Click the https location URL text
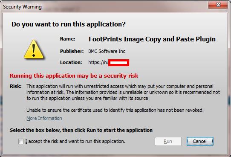 click(x=98, y=63)
